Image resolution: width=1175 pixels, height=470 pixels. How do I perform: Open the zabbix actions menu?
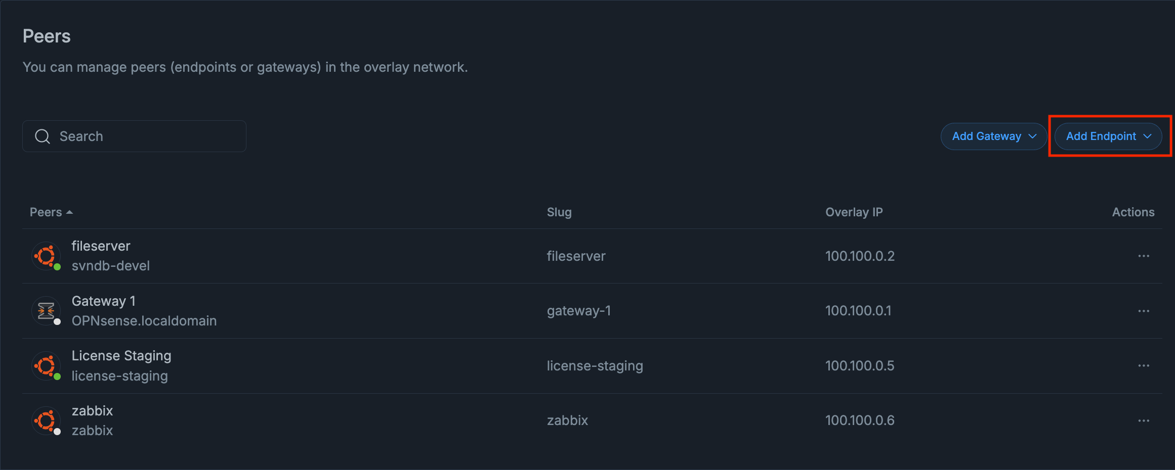(x=1144, y=420)
